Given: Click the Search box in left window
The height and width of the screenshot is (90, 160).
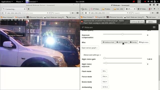Looking at the screenshot, I should pyautogui.click(x=61, y=13).
